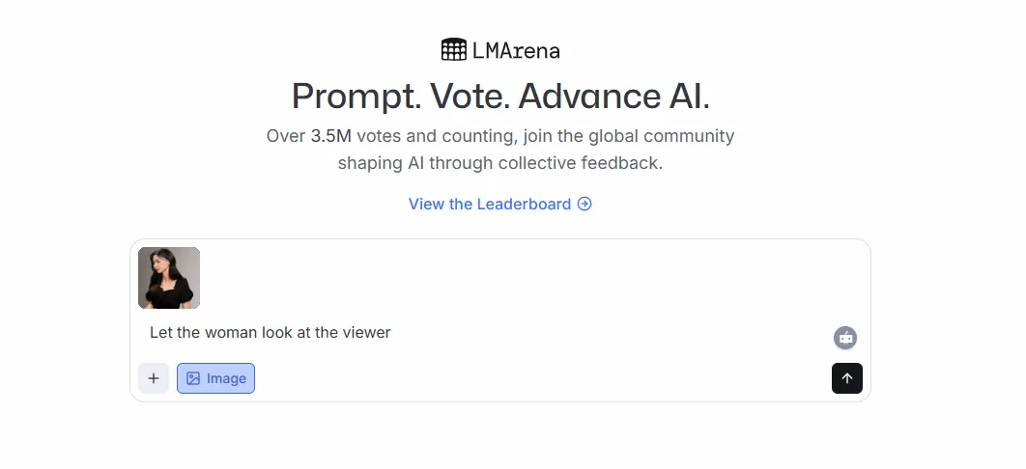
Task: Click the prompt text 'Let the woman'
Action: (x=204, y=332)
